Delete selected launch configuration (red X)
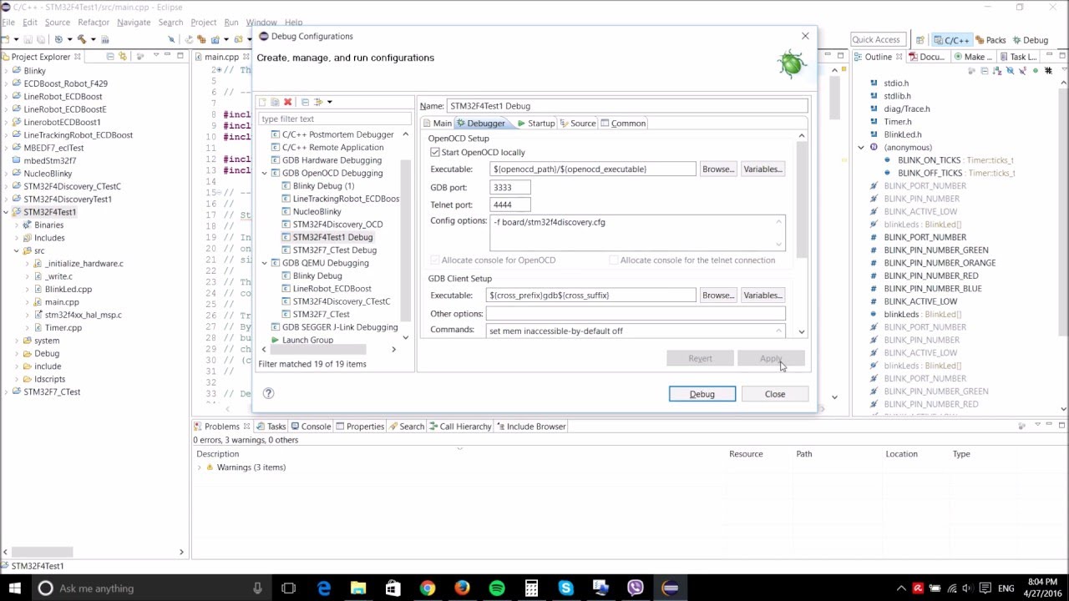This screenshot has height=601, width=1069. pos(287,102)
